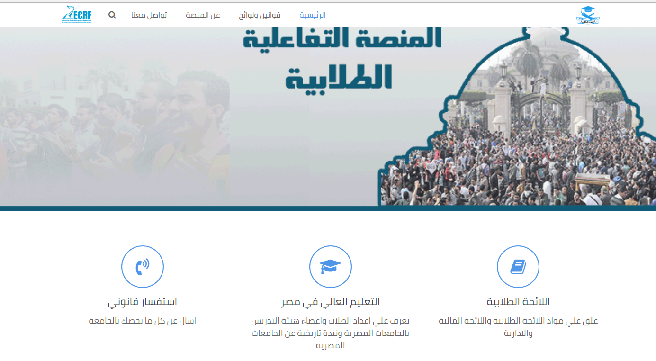This screenshot has height=361, width=656.
Task: Click the المنصة التفاعلية الطلابية banner title
Action: (341, 59)
